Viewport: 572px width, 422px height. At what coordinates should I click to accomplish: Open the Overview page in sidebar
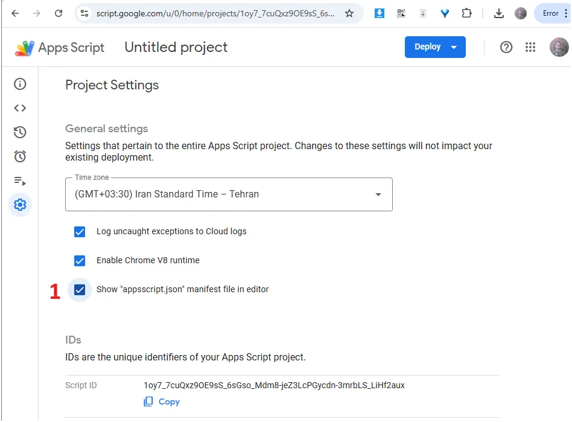pos(20,84)
